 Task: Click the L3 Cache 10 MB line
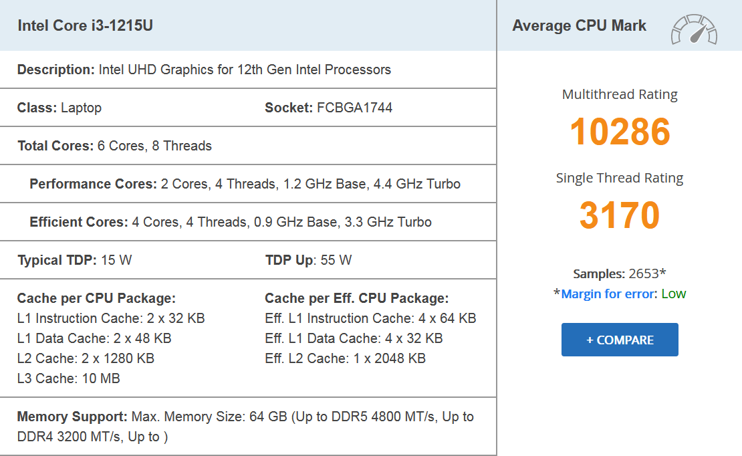click(69, 378)
